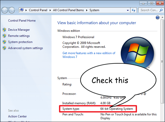Click shield icon beside Device Manager
The image size is (165, 122).
coord(4,30)
